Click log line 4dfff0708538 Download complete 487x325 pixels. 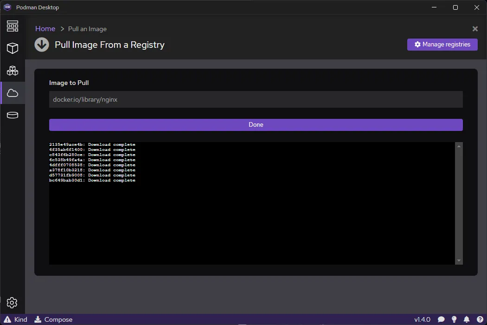click(92, 165)
